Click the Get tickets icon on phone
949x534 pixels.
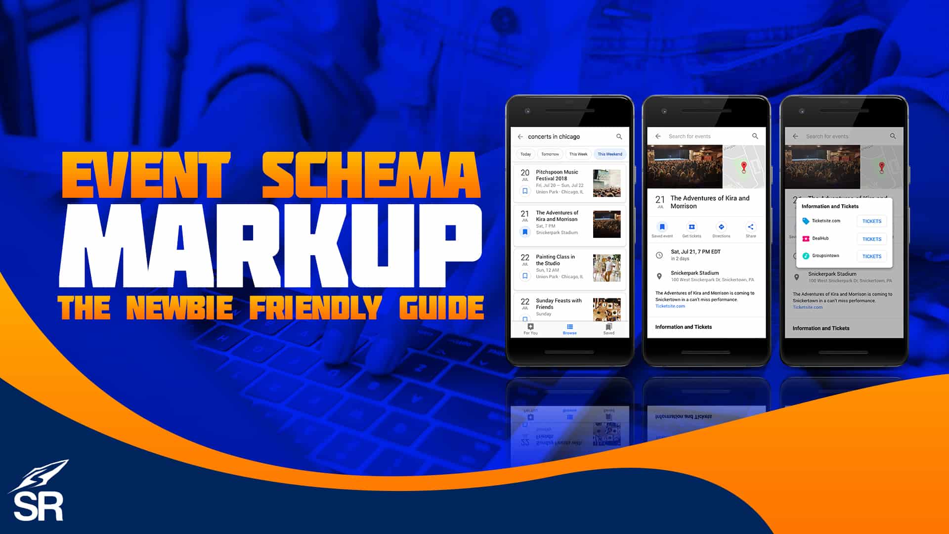tap(690, 225)
